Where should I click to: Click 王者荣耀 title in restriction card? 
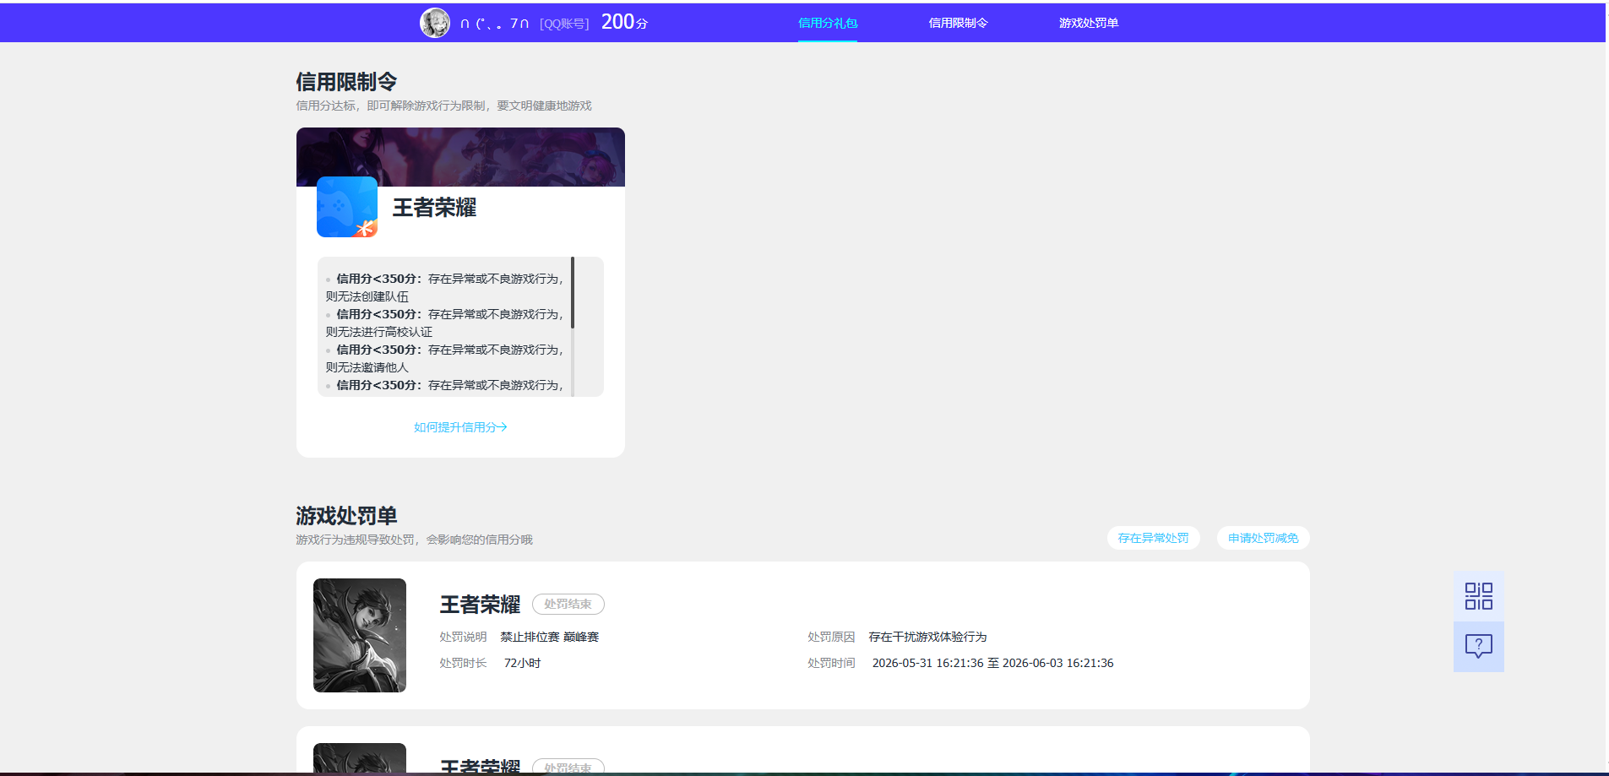point(434,208)
